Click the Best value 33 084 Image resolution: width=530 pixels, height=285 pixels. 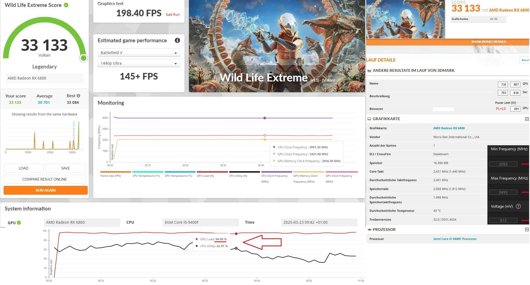point(73,102)
